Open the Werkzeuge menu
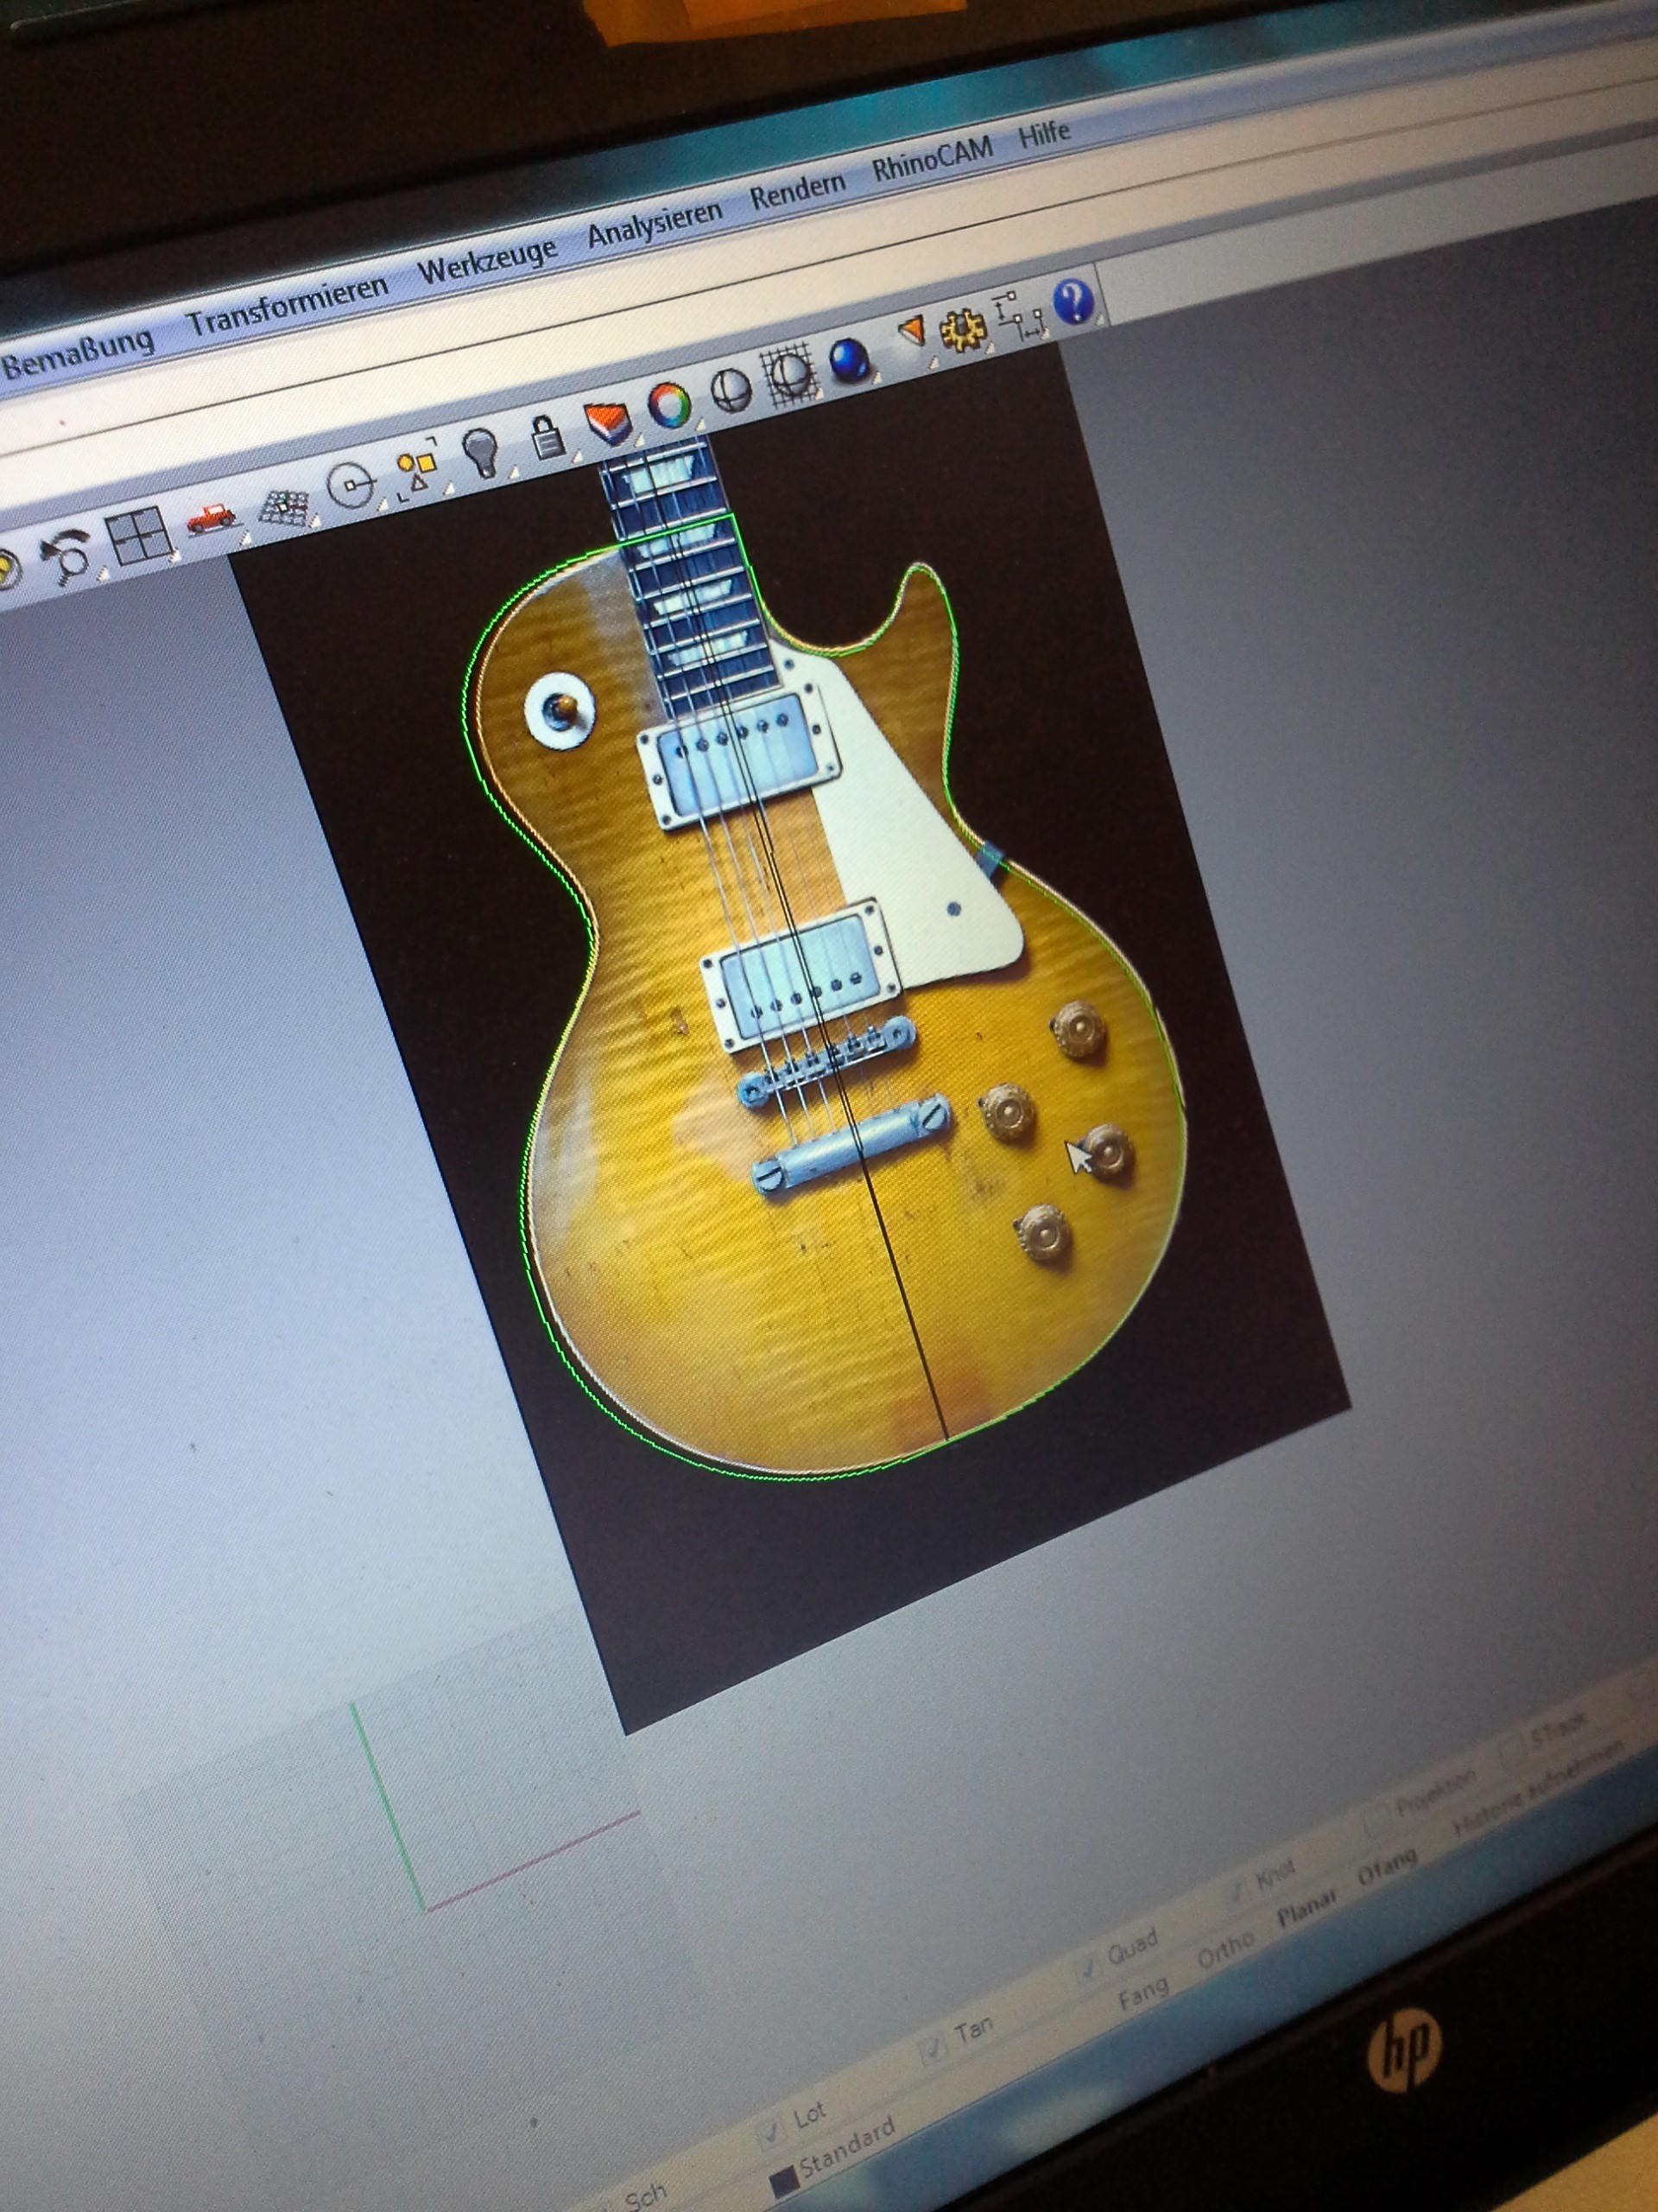 [x=487, y=260]
